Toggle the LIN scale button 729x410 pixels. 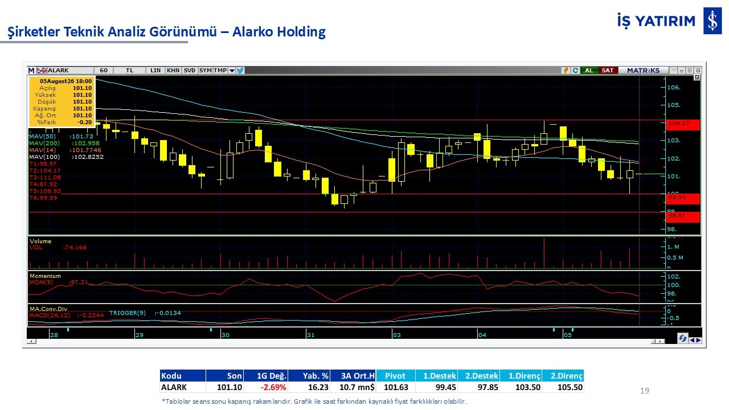(x=155, y=71)
